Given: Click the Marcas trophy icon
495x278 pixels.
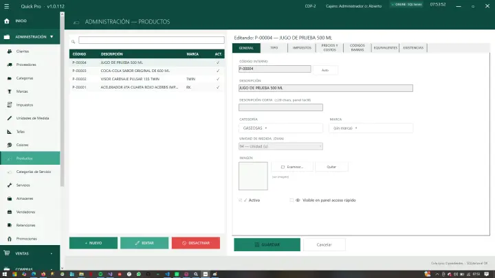Looking at the screenshot, I should 10,91.
